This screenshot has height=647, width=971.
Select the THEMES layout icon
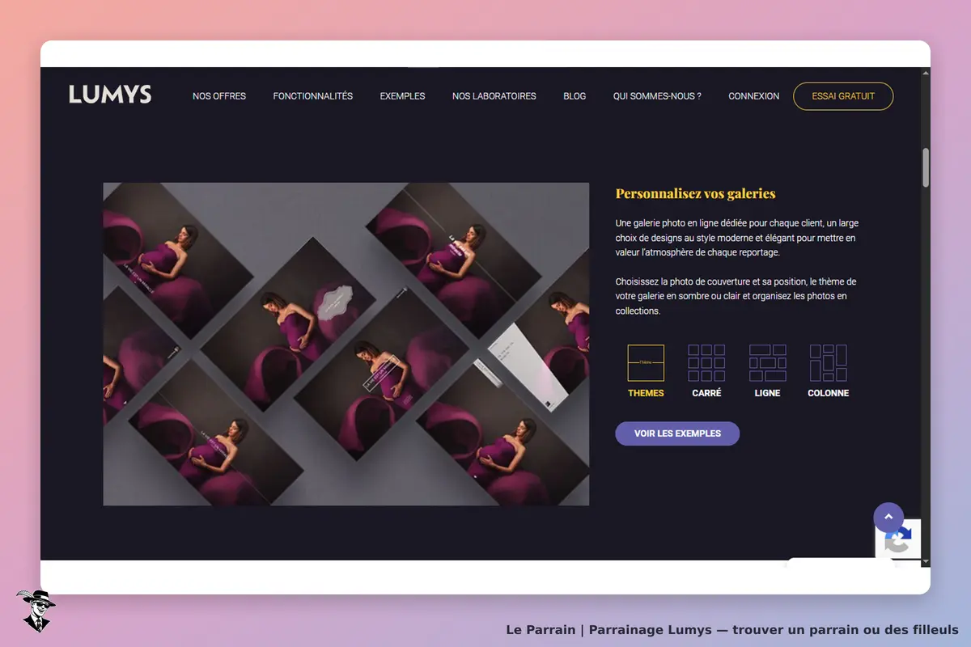[646, 363]
